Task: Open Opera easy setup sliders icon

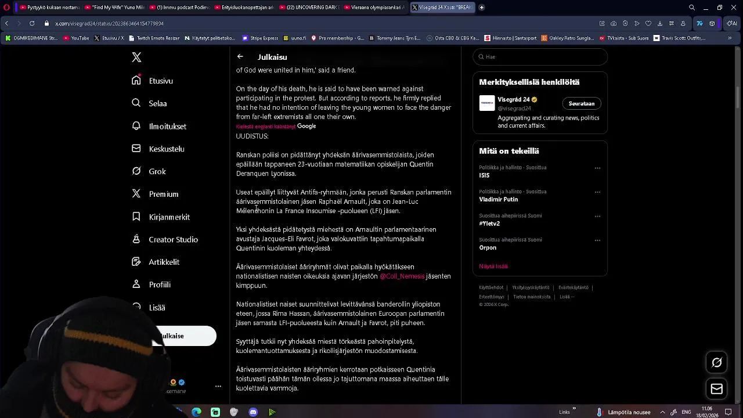Action: 672,23
